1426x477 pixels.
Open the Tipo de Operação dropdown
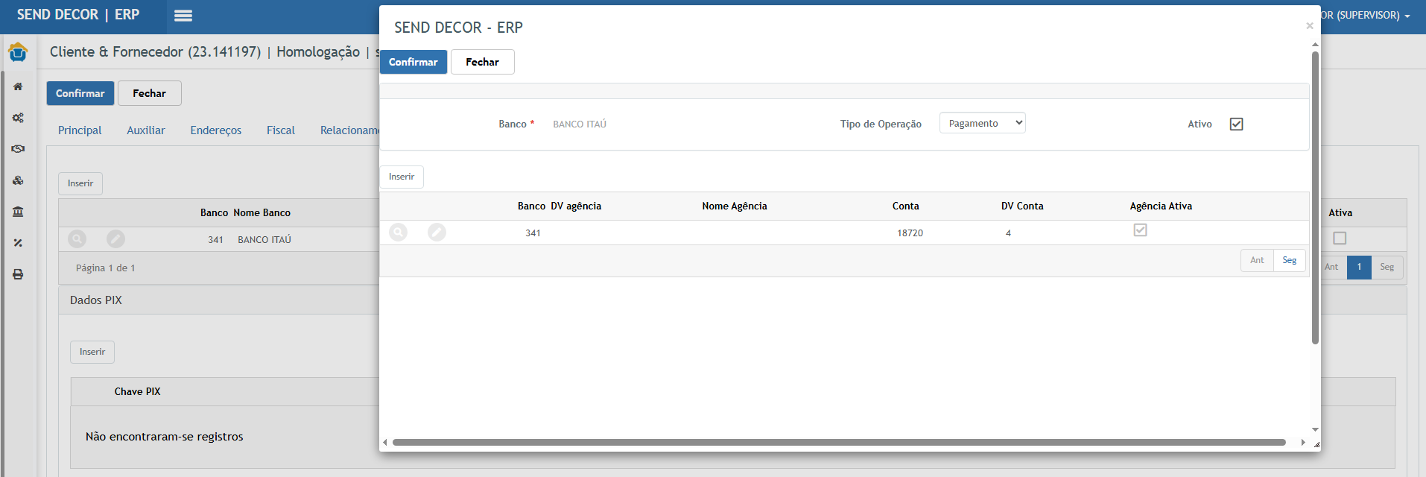(x=983, y=123)
